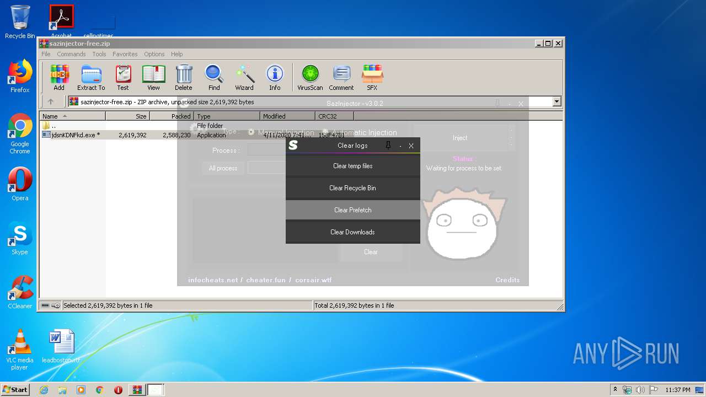Launch Google Chrome desktop shortcut

20,134
